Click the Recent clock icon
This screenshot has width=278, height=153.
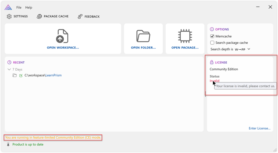coord(9,62)
